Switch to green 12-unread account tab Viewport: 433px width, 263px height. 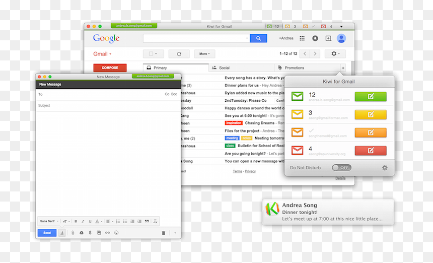(273, 27)
